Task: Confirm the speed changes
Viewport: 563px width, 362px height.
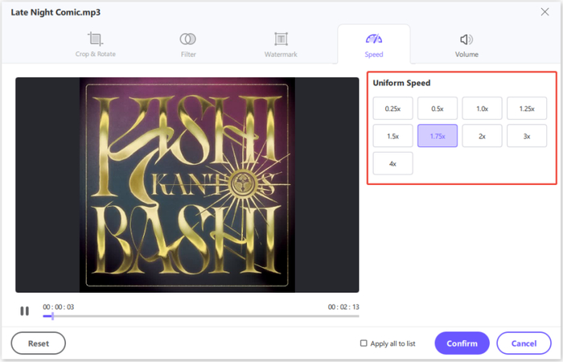Action: 462,343
